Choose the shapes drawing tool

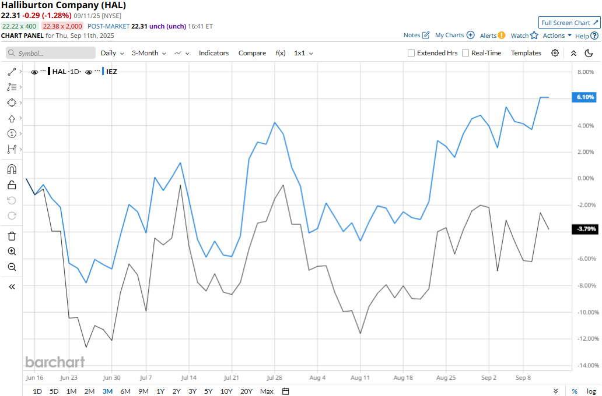[x=12, y=102]
